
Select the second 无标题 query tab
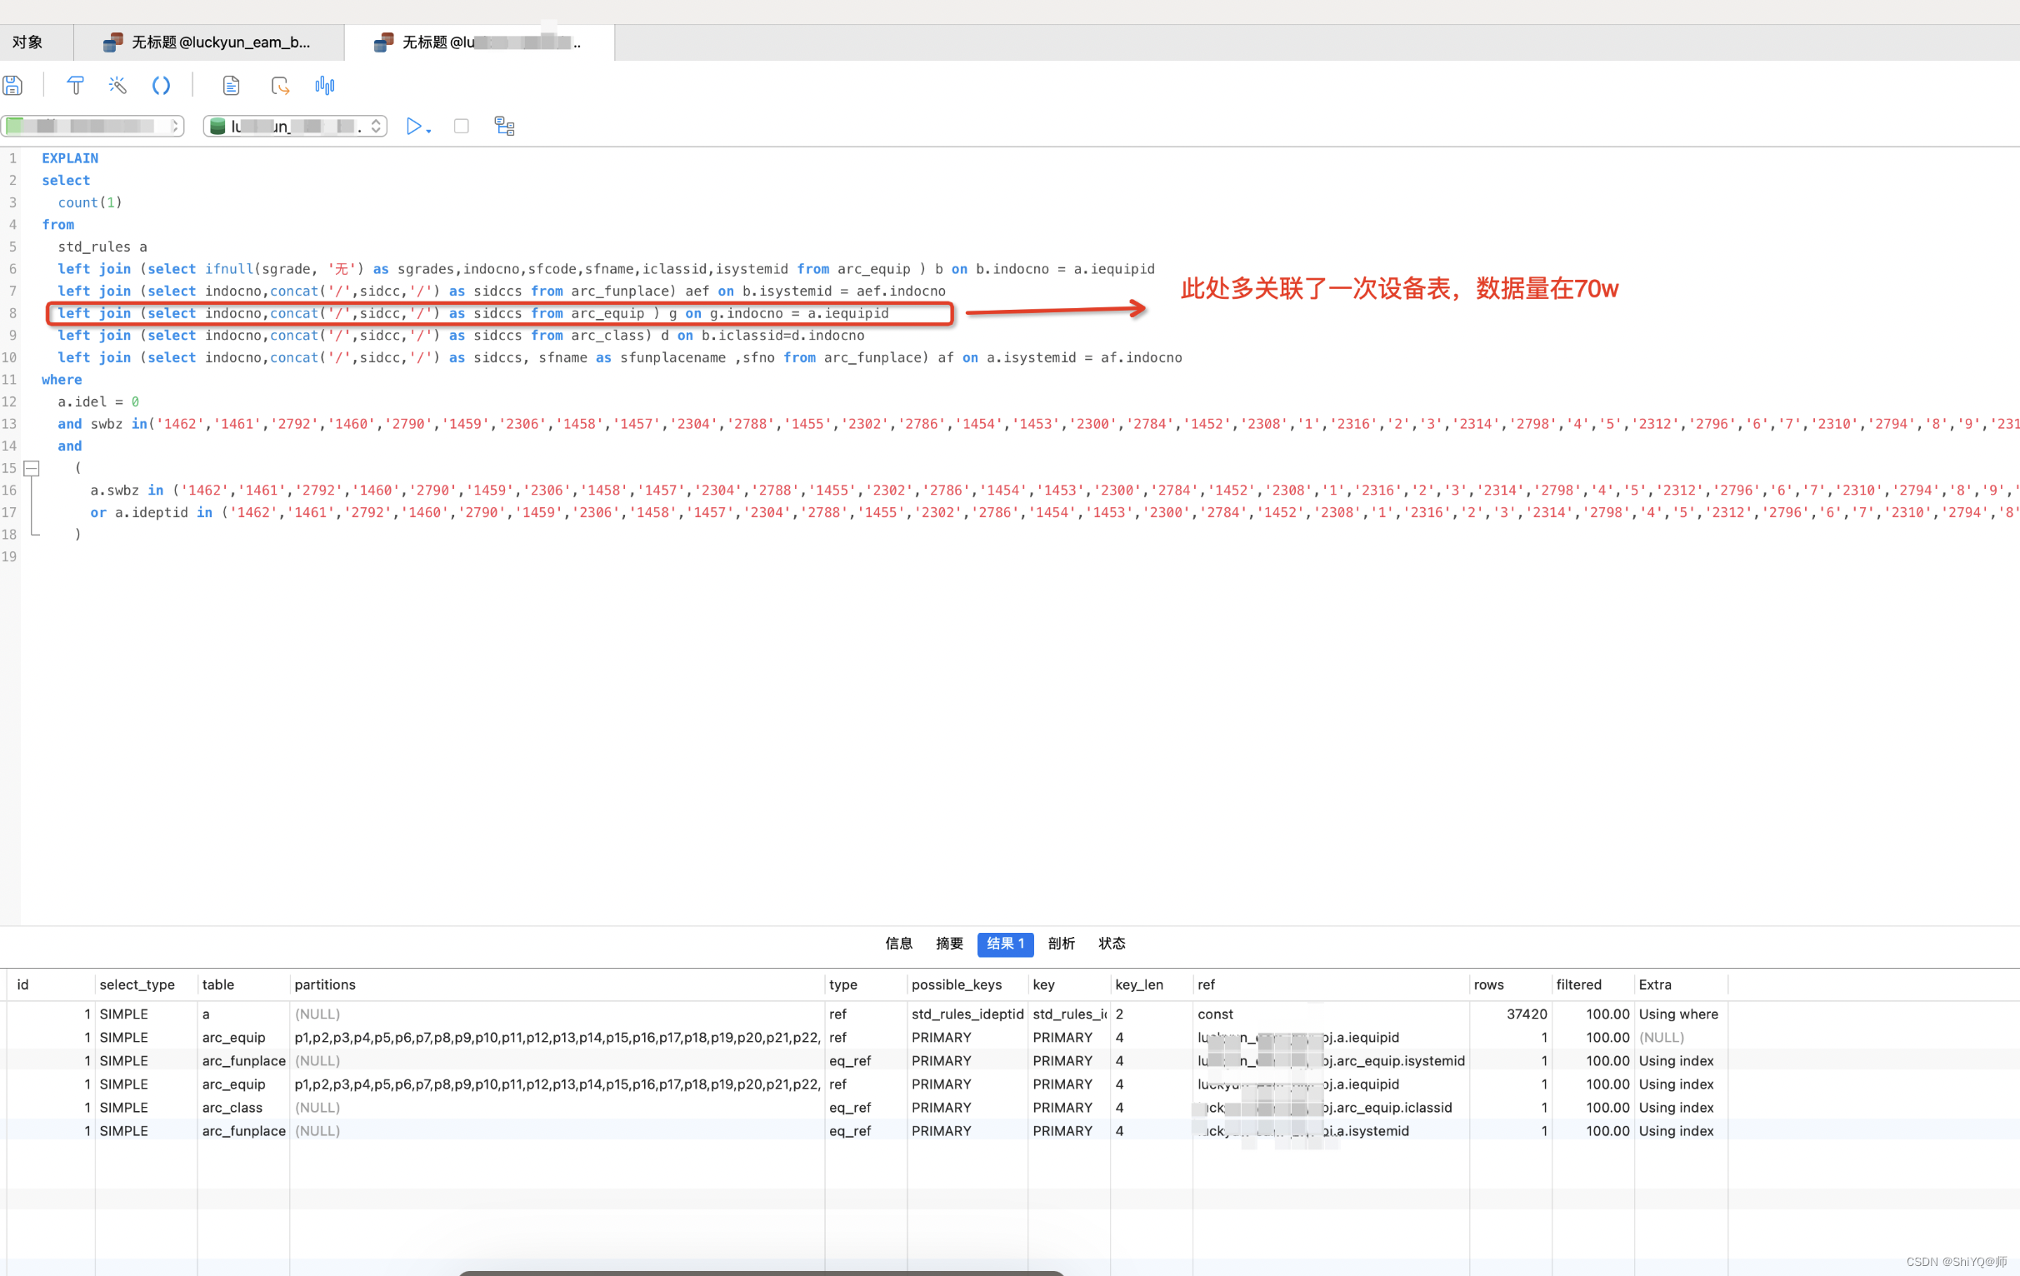(479, 42)
